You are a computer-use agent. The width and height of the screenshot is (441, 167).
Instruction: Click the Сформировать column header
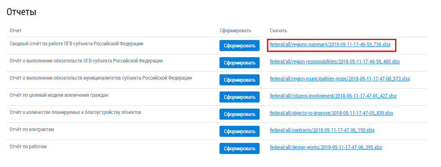coord(235,31)
